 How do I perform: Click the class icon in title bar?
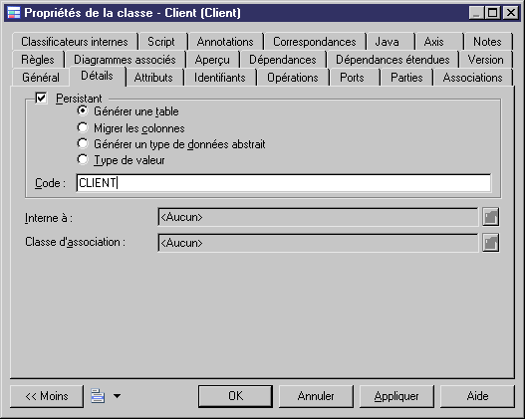click(14, 13)
